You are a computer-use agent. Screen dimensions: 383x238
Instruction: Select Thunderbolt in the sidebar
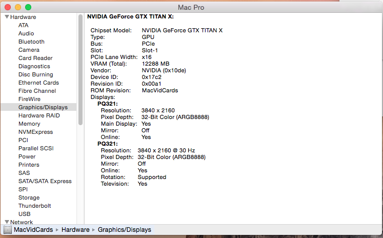tap(35, 206)
